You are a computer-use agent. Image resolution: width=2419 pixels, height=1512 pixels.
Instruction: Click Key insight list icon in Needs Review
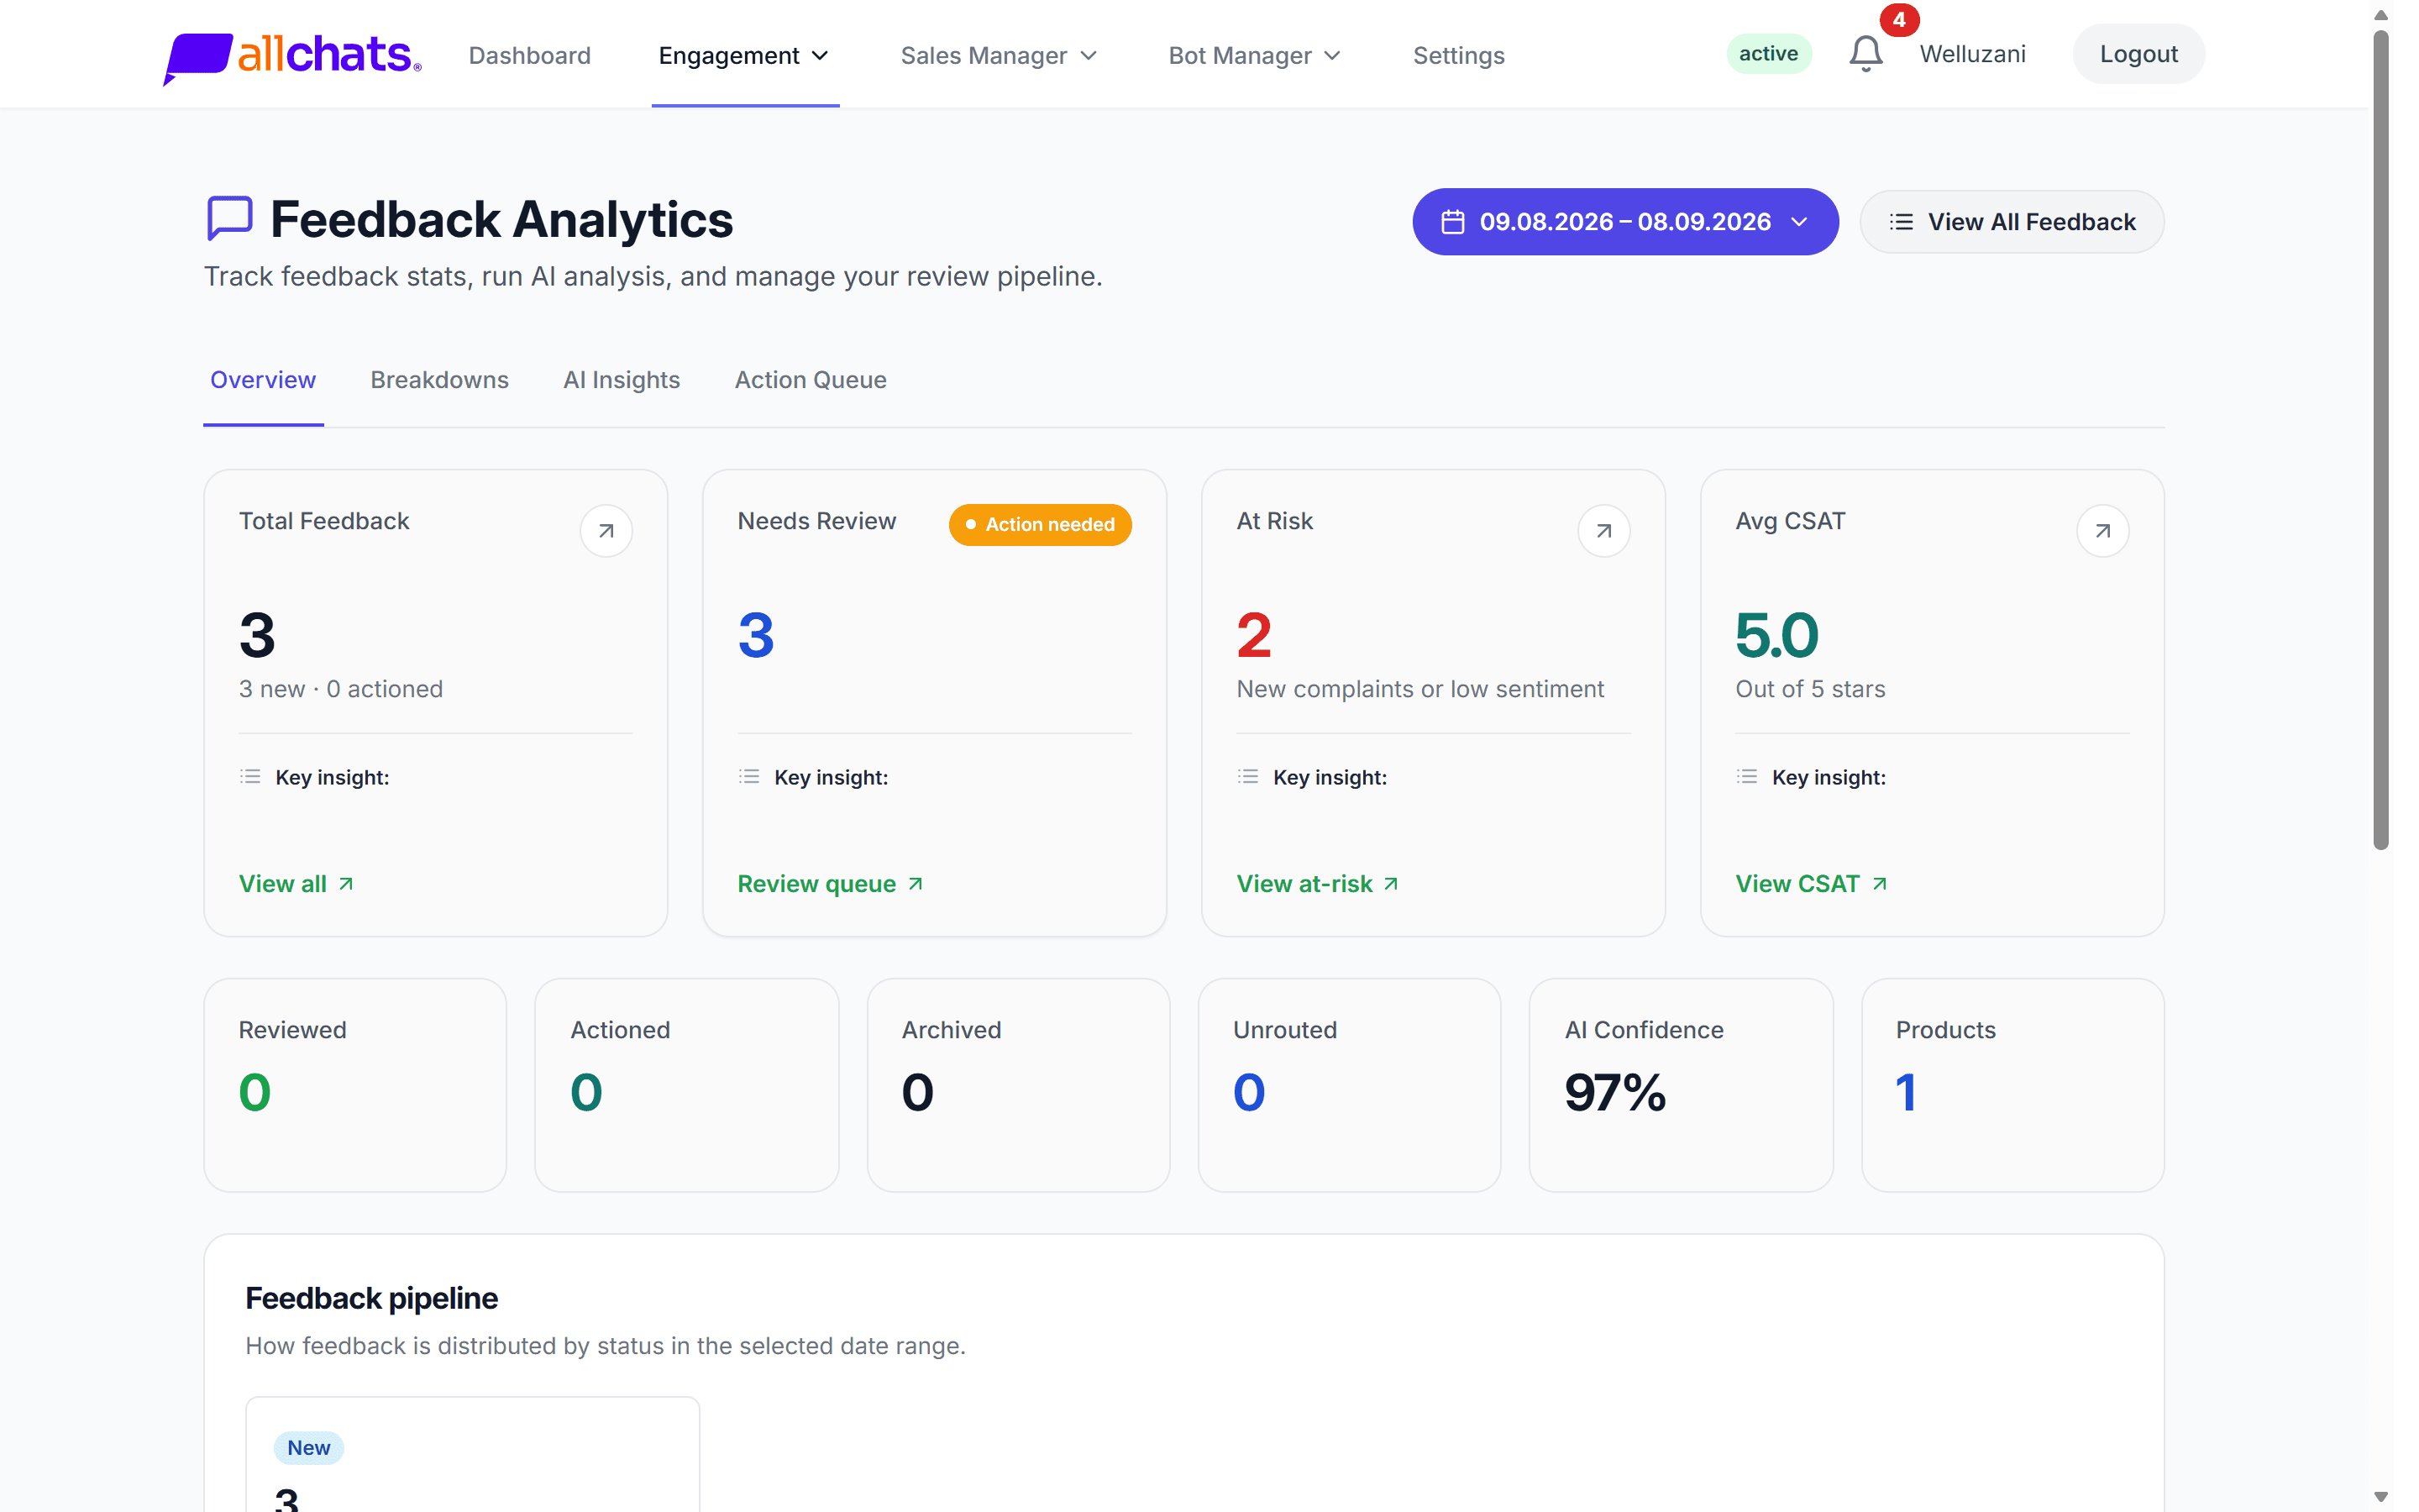tap(748, 777)
